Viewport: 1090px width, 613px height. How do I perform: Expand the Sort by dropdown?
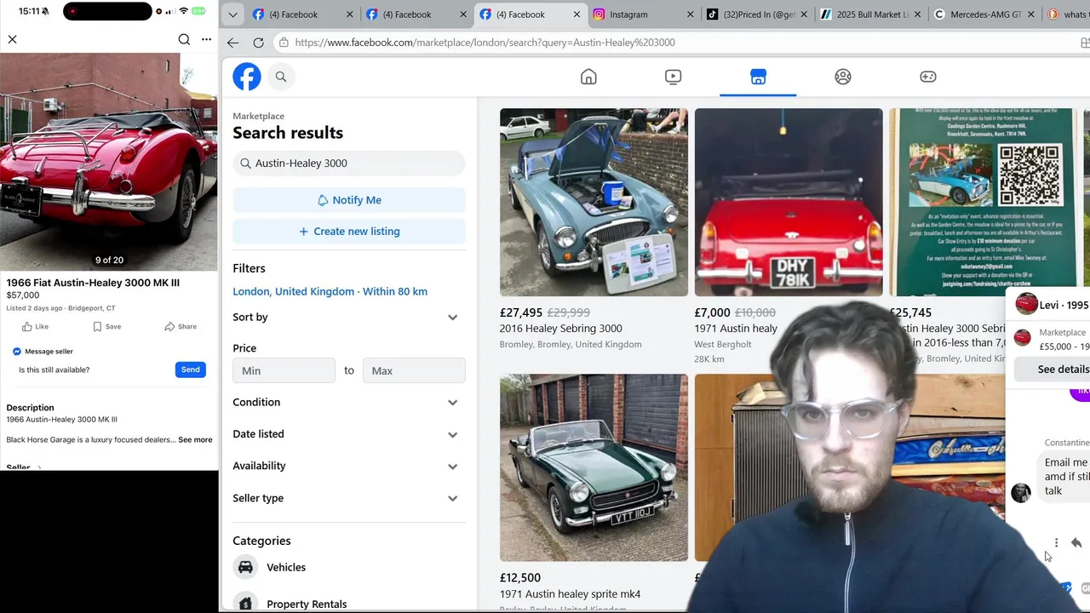[x=349, y=317]
